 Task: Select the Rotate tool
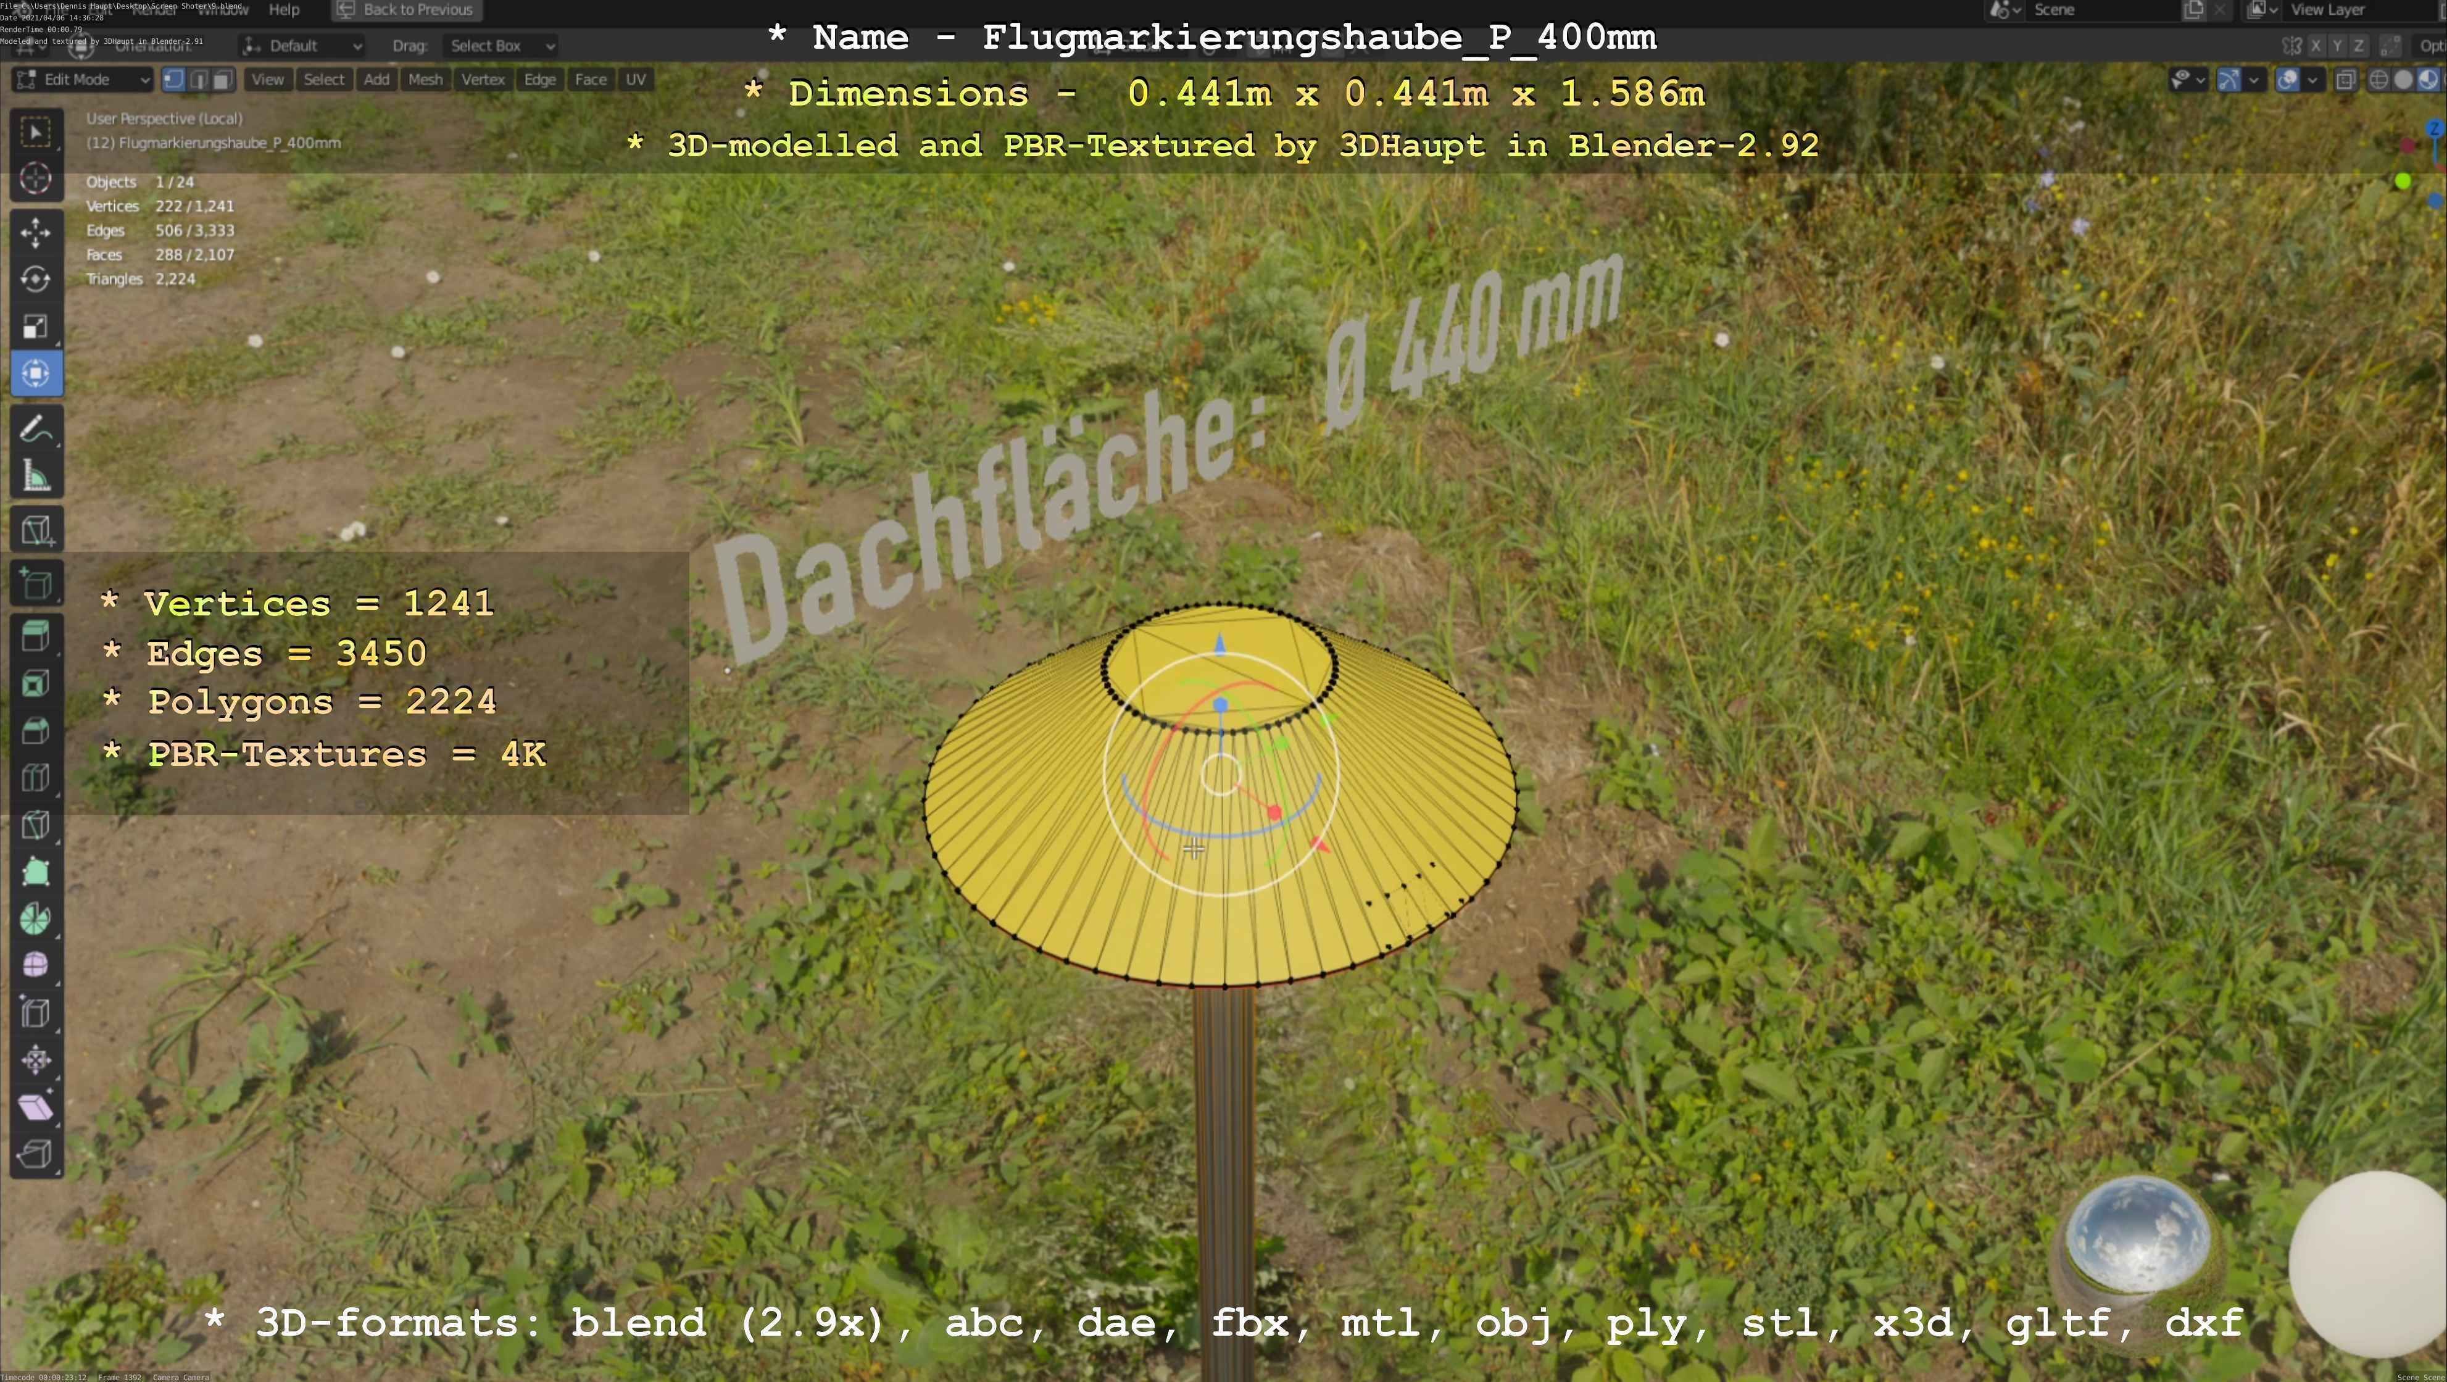[x=36, y=279]
